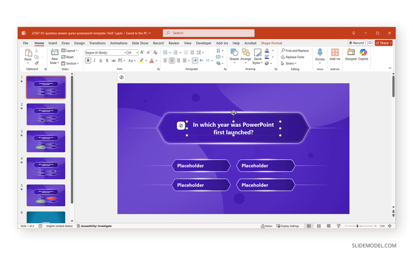413x256 pixels.
Task: Click the zoom slider handle
Action: coord(357,226)
